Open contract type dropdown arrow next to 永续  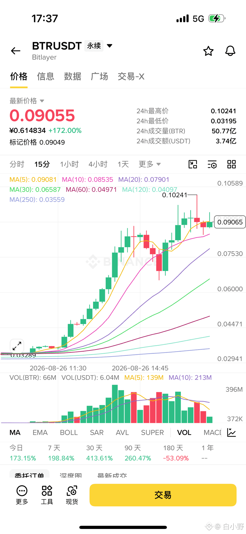click(110, 46)
